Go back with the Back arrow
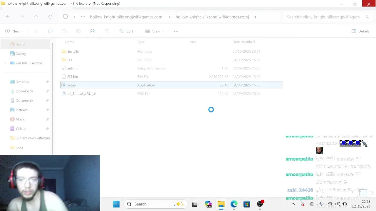 click(x=8, y=17)
